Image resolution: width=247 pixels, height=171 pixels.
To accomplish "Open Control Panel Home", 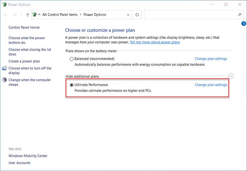I will click(24, 28).
